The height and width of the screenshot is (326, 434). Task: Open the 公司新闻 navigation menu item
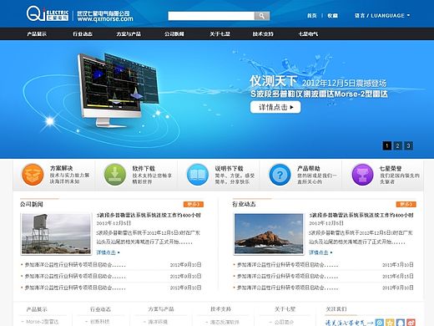click(174, 34)
